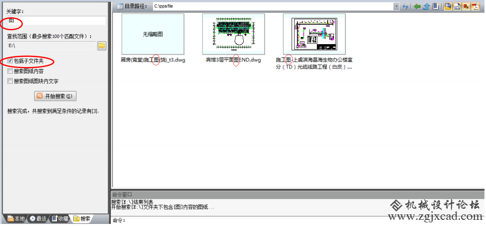Click the 关键字 keyword input field
The width and height of the screenshot is (486, 227).
point(56,21)
